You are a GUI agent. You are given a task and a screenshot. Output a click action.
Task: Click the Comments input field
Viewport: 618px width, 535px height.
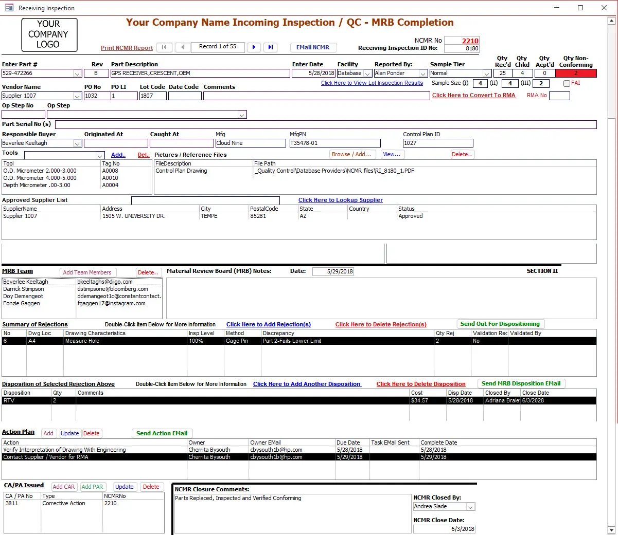click(x=316, y=96)
